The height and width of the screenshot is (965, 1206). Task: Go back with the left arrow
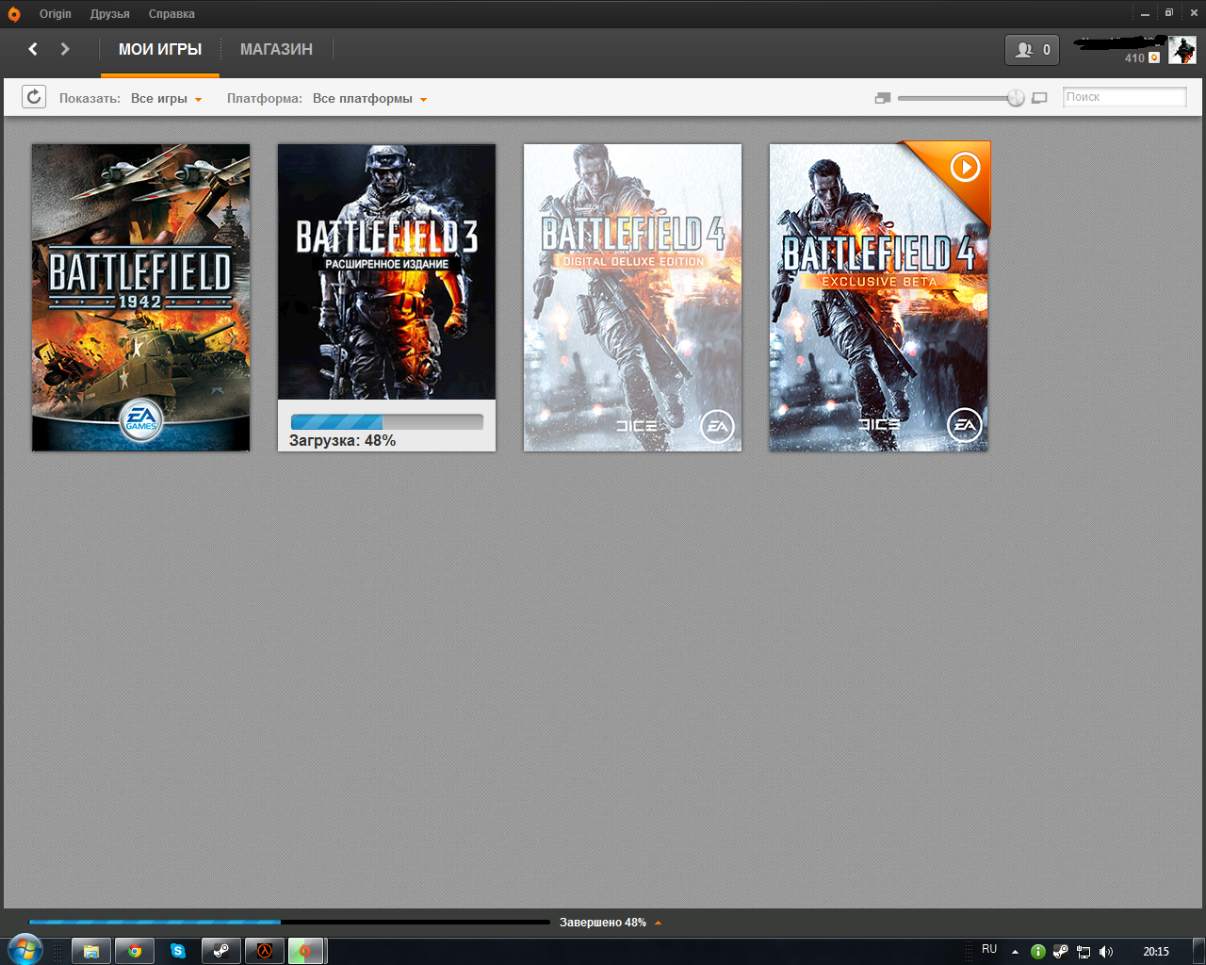point(33,49)
